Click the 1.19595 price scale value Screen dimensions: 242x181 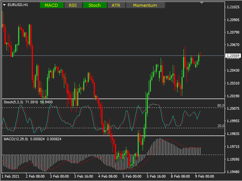point(233,159)
